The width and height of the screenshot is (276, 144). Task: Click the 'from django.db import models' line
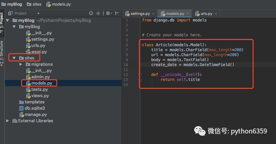pyautogui.click(x=174, y=20)
